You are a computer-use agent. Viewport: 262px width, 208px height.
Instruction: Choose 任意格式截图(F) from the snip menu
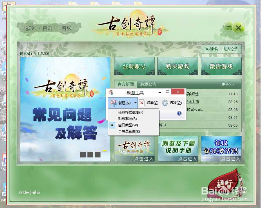[x=134, y=112]
